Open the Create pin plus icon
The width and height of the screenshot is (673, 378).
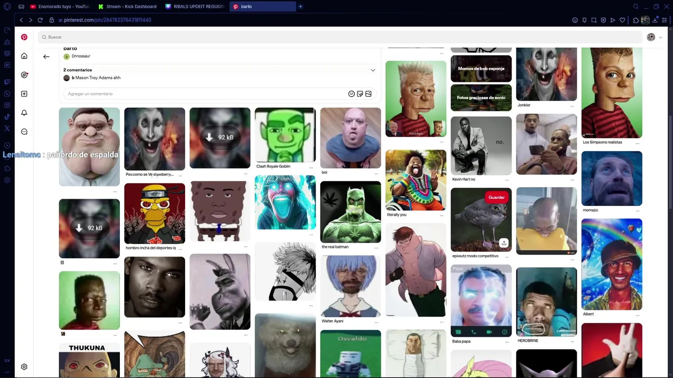point(24,94)
